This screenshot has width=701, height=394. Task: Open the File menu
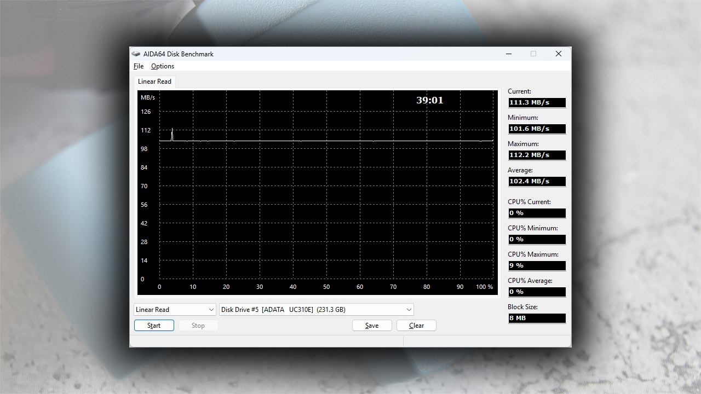(139, 66)
